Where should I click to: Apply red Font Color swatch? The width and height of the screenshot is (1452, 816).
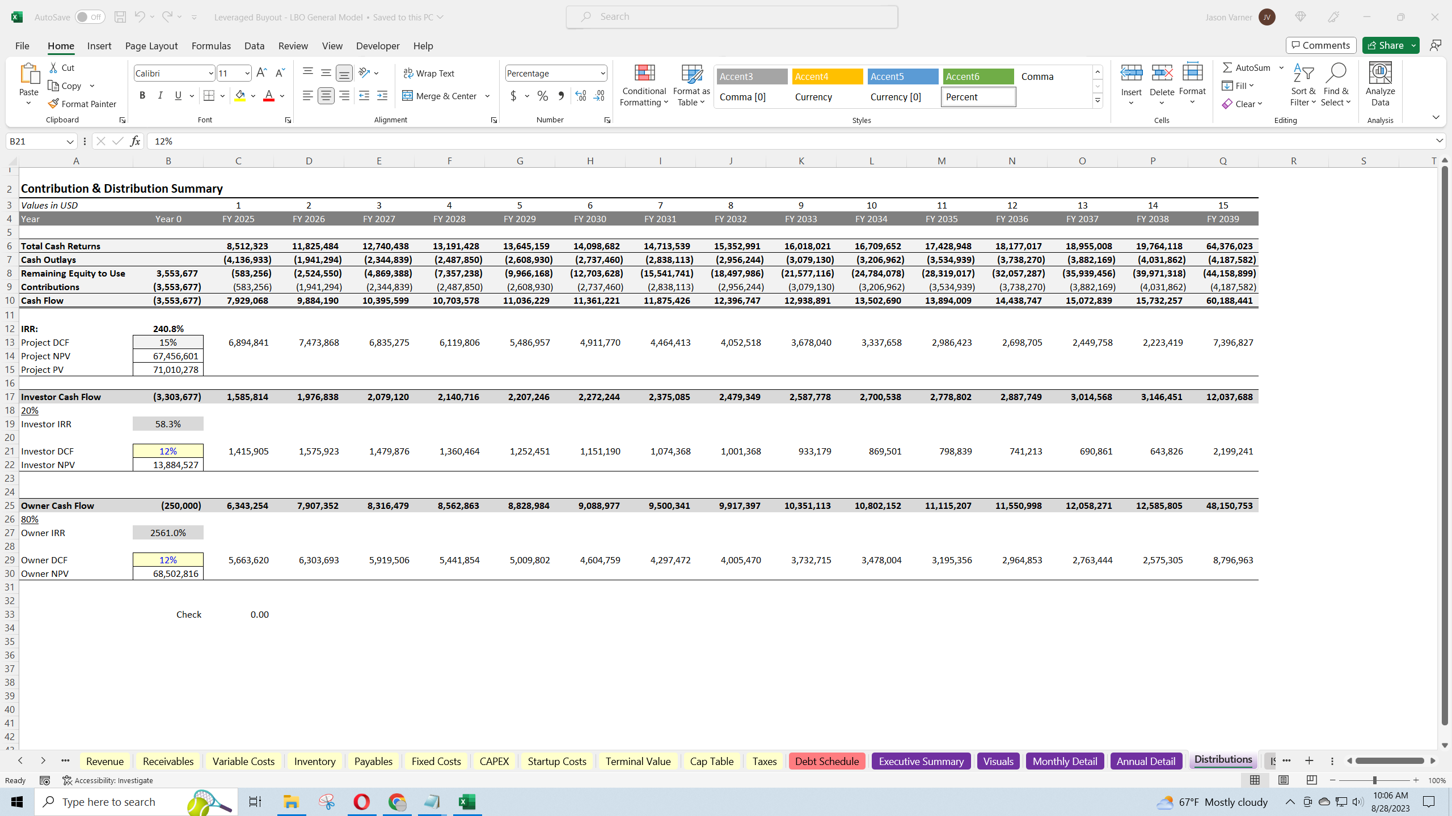click(x=269, y=96)
